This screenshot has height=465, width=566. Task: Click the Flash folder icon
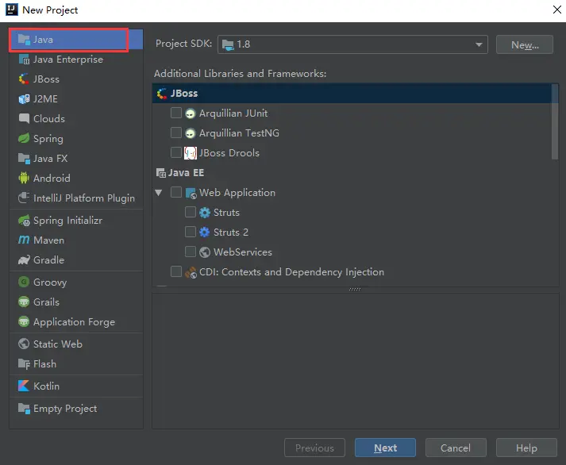click(x=24, y=363)
